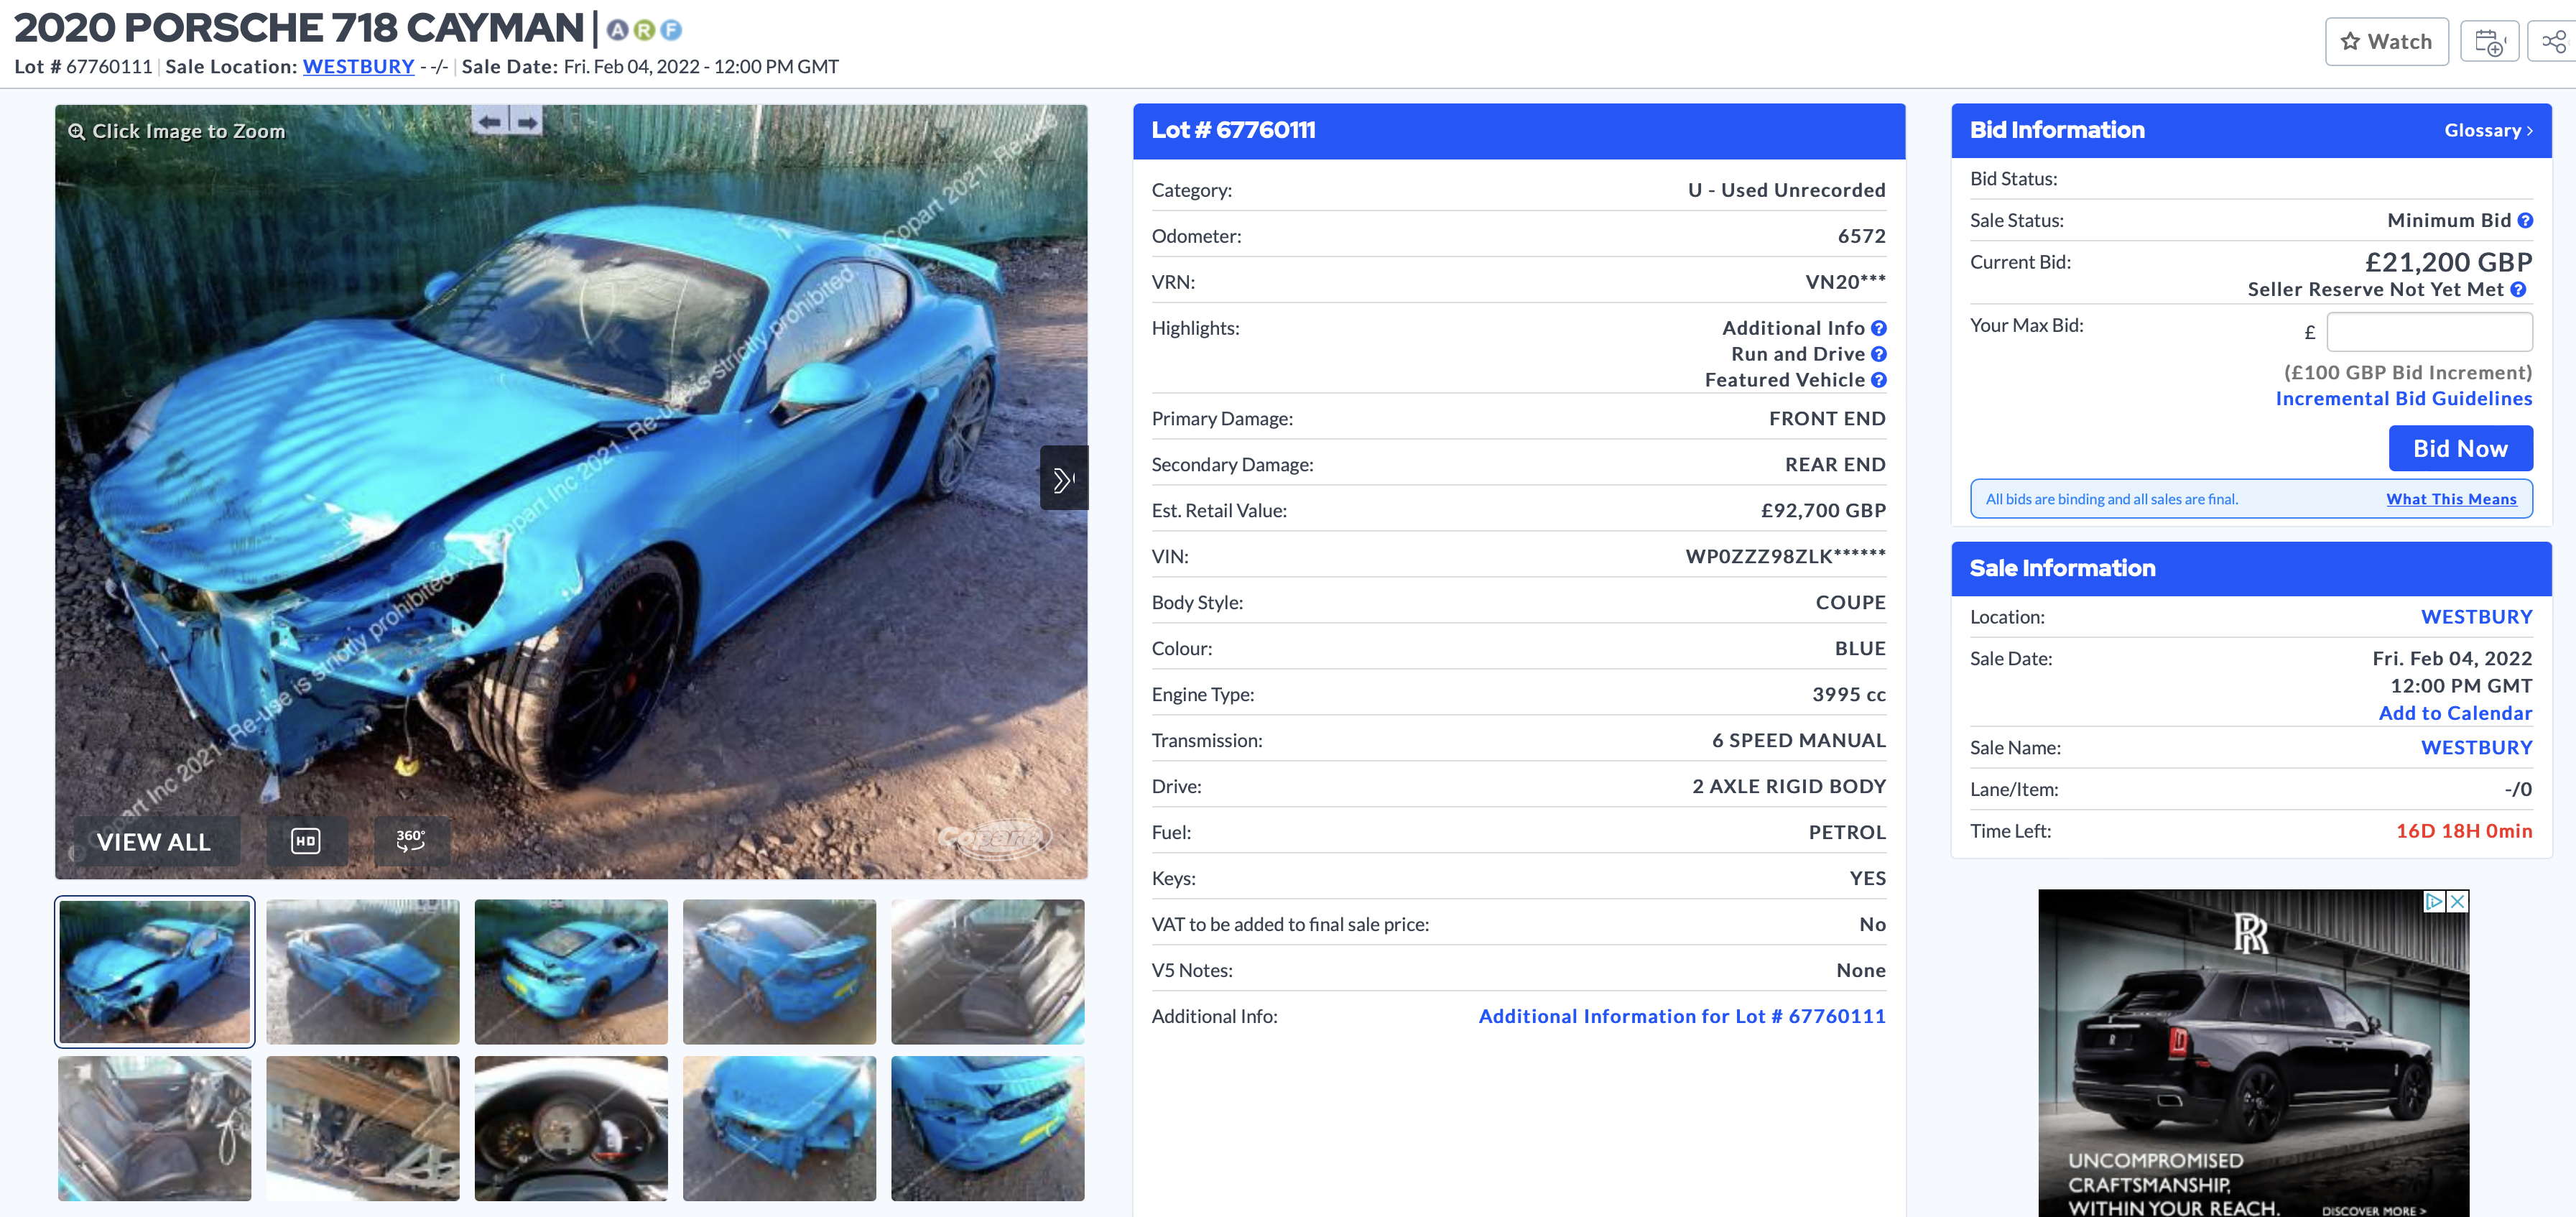This screenshot has height=1217, width=2576.
Task: Click the HD image view icon
Action: pos(306,841)
